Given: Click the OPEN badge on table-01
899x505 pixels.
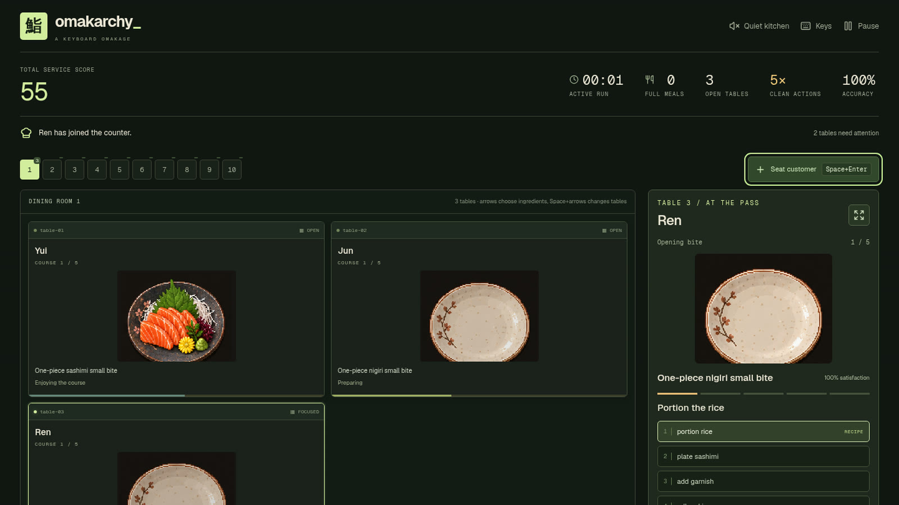Looking at the screenshot, I should [309, 231].
